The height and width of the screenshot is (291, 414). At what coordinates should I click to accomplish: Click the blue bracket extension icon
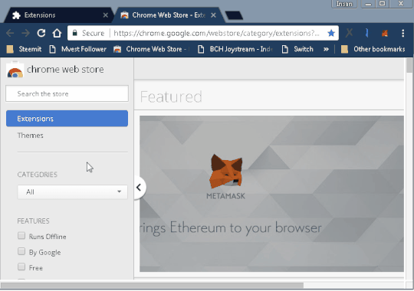(x=366, y=33)
